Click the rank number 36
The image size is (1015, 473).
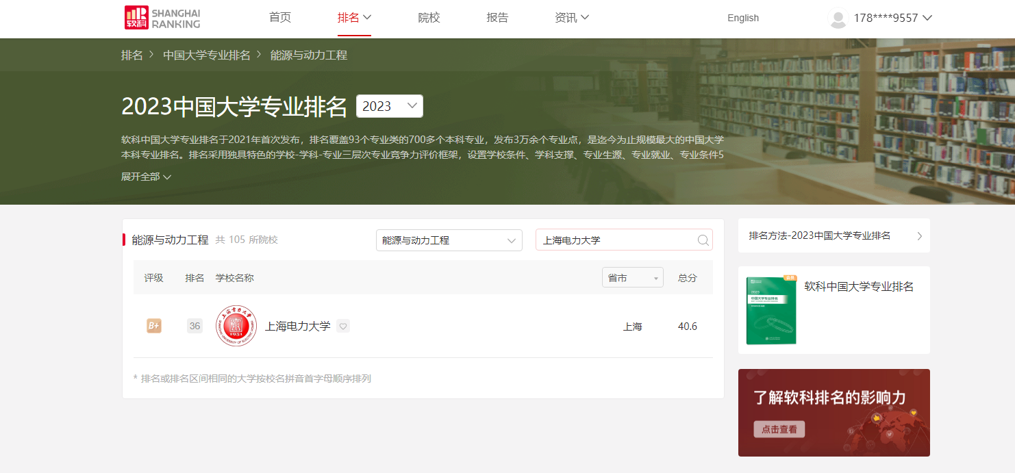[x=195, y=326]
